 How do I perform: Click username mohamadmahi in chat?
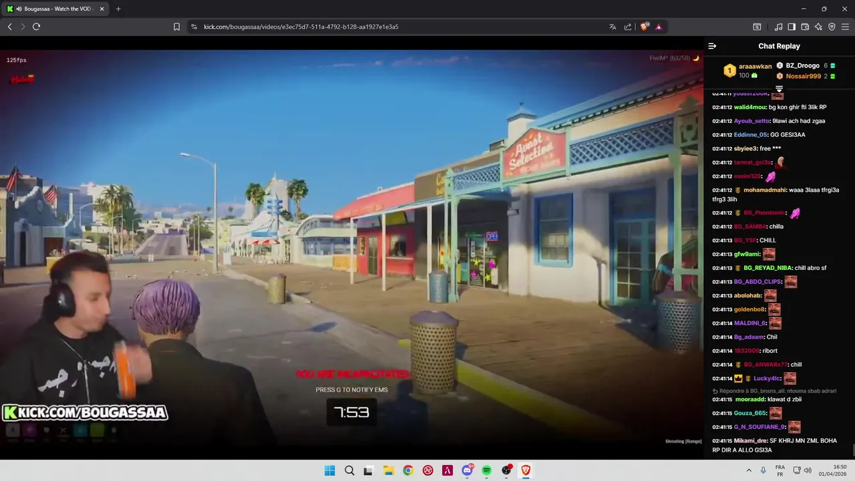pyautogui.click(x=765, y=190)
